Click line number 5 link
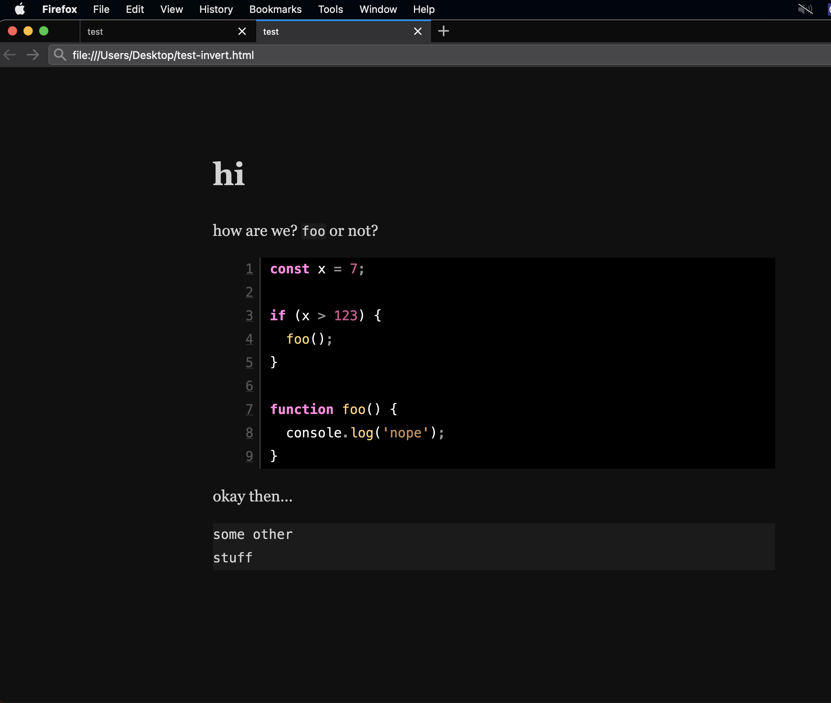 tap(250, 363)
